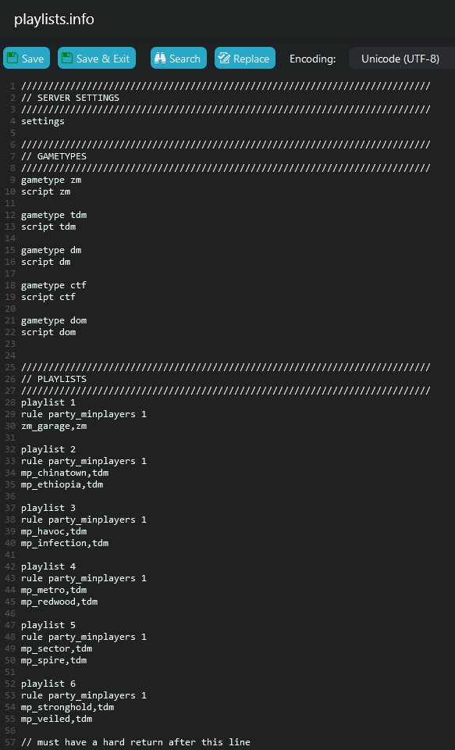Click line 'gametype zm' in editor
Image resolution: width=455 pixels, height=750 pixels.
coord(52,180)
